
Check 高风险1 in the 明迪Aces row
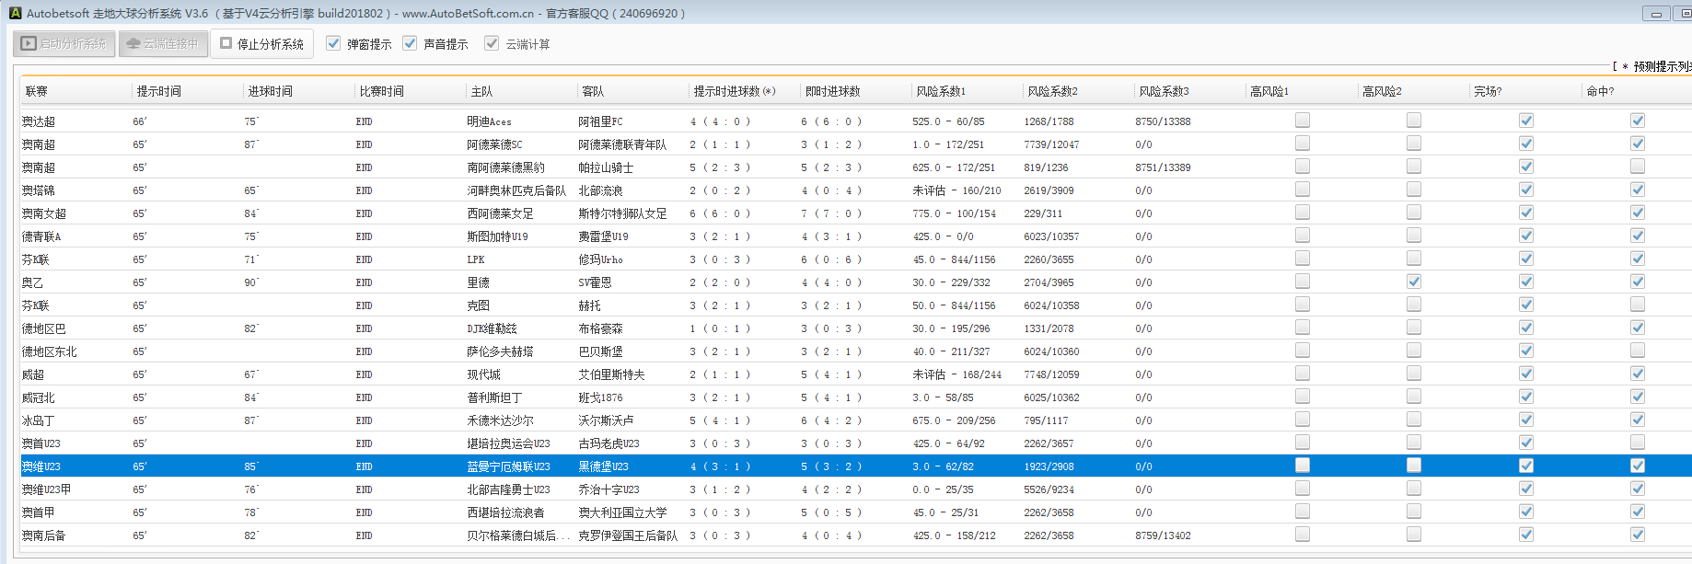(1303, 121)
